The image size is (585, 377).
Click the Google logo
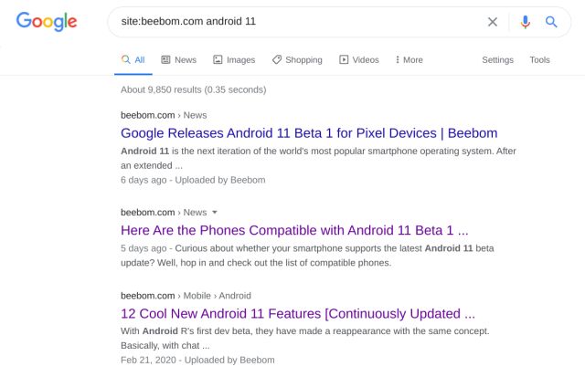point(47,22)
